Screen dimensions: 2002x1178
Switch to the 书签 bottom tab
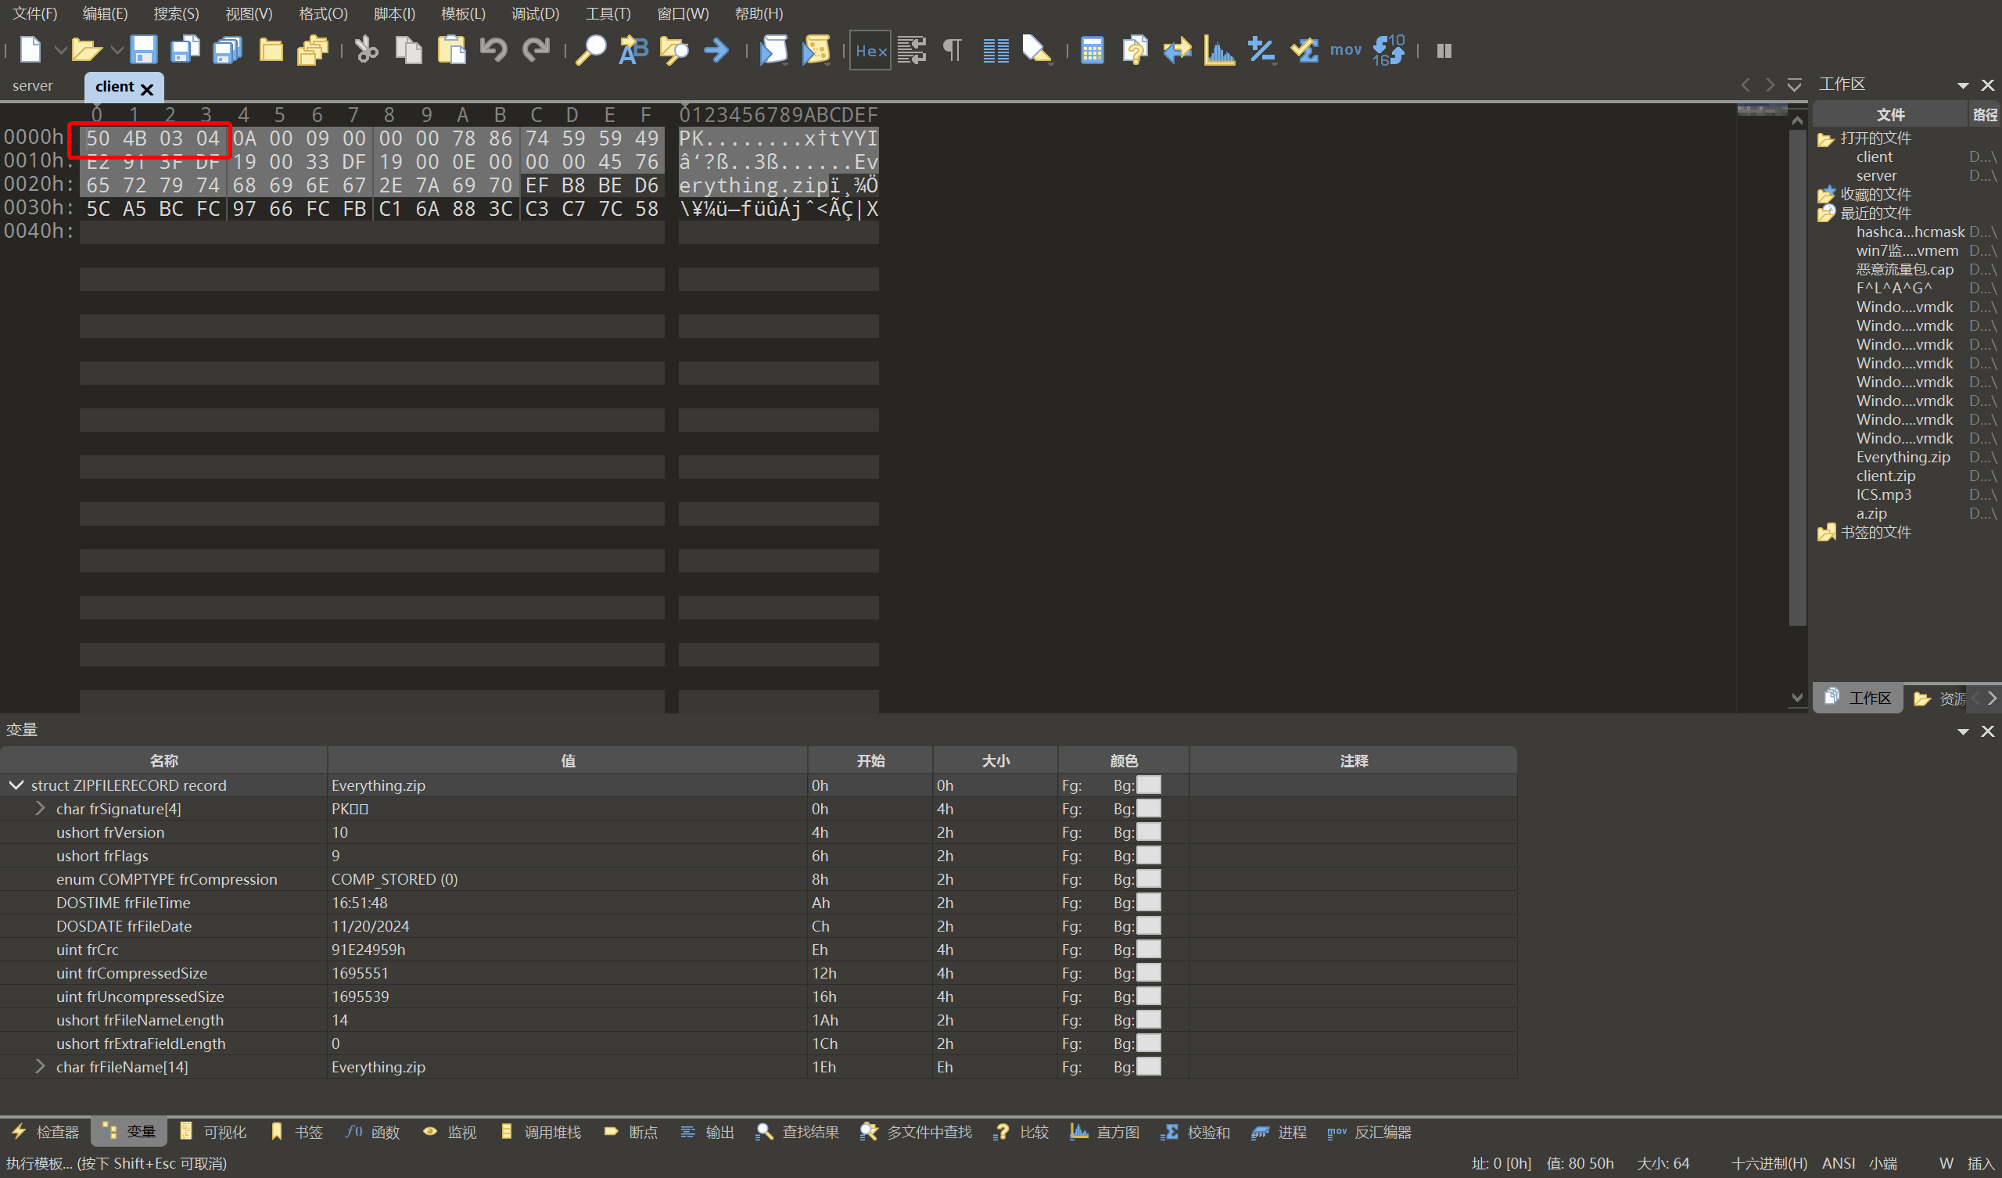click(x=296, y=1132)
